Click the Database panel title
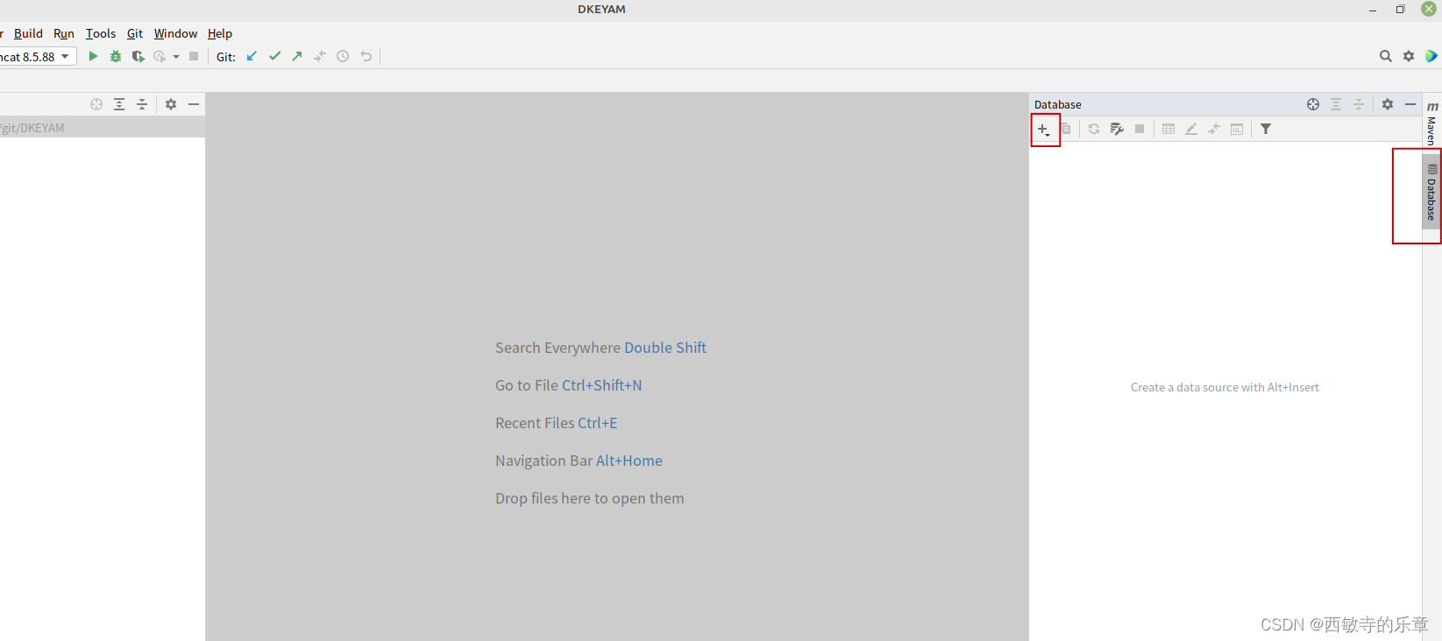The height and width of the screenshot is (641, 1442). click(x=1058, y=104)
